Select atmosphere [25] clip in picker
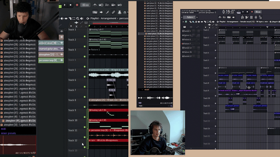This screenshot has width=280, height=157. (x=51, y=54)
